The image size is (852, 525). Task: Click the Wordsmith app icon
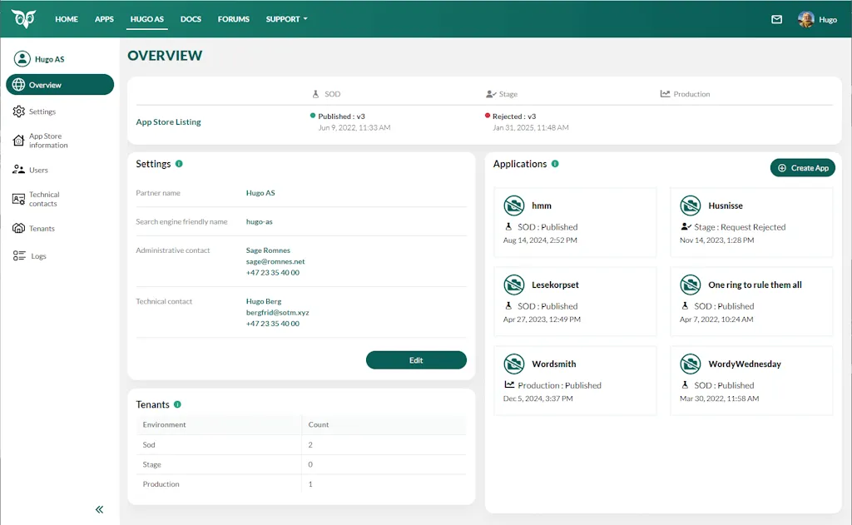514,364
